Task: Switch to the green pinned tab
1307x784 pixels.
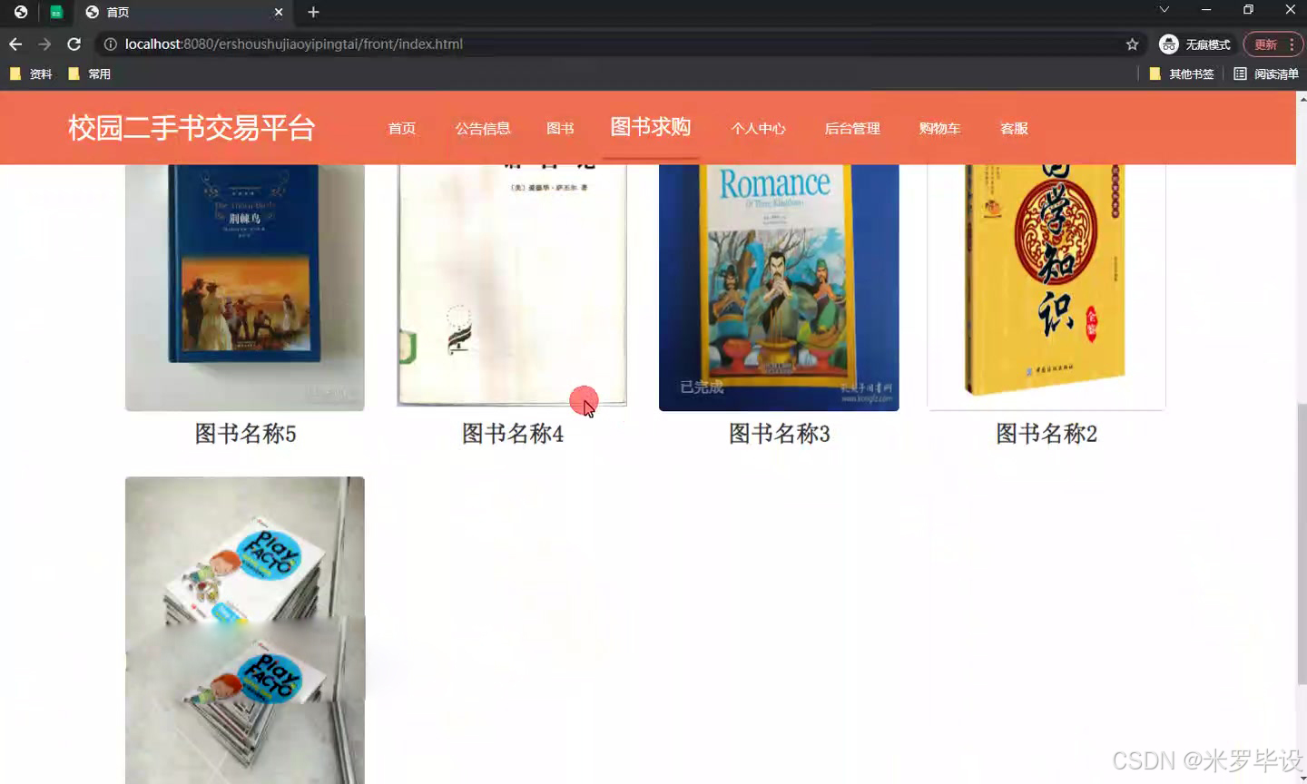Action: coord(55,12)
